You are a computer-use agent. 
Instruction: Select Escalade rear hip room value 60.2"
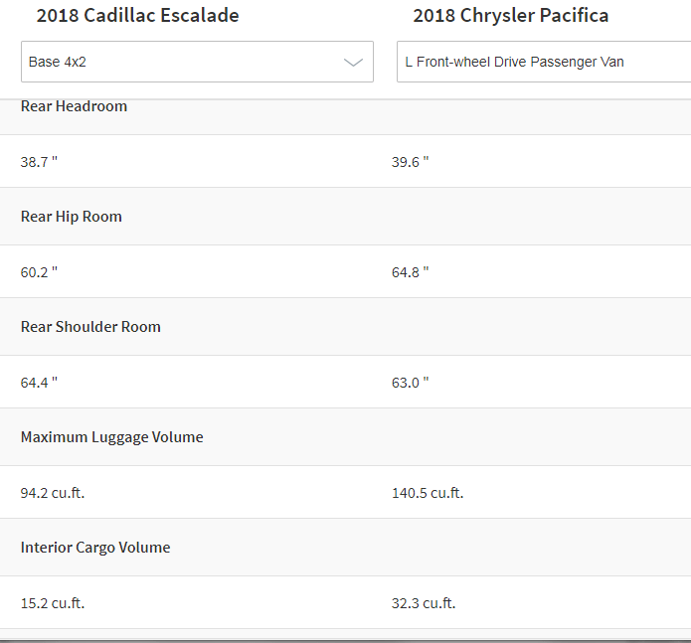coord(40,272)
